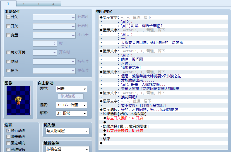The height and width of the screenshot is (152, 231).
Task: Open the 物品 condition dropdown
Action: [54, 61]
